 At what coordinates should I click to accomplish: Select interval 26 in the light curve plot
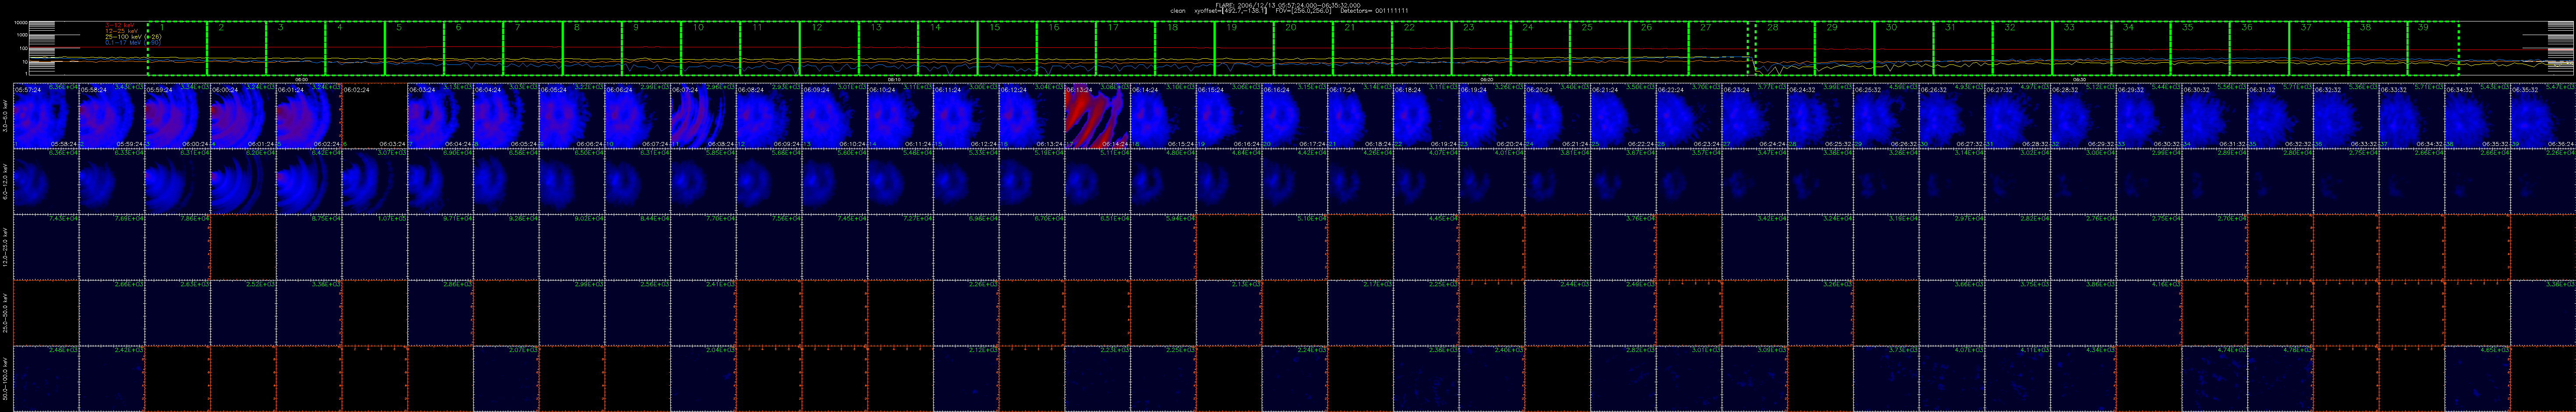[x=1659, y=48]
